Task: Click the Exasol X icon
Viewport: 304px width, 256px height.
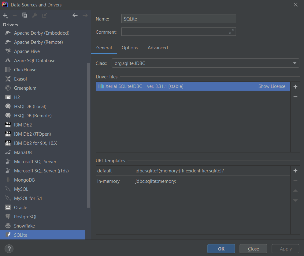Action: [x=8, y=79]
